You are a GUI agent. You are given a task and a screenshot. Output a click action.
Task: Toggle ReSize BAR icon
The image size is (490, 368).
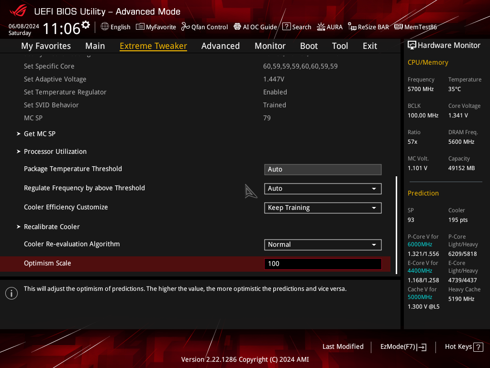click(352, 27)
